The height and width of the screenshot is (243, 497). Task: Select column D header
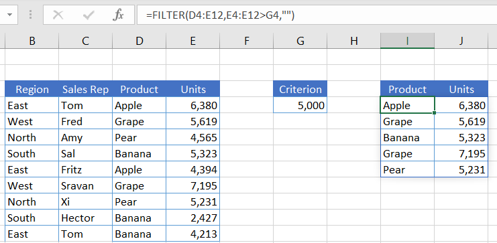(139, 41)
